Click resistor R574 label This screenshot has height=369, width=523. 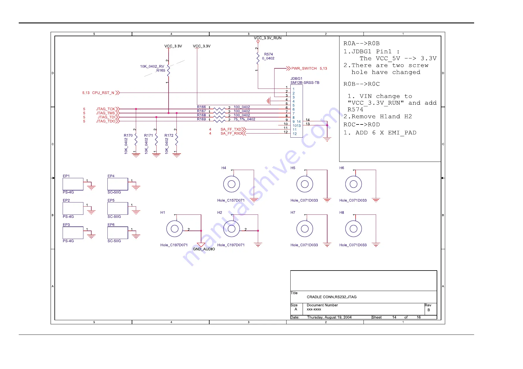pos(268,54)
